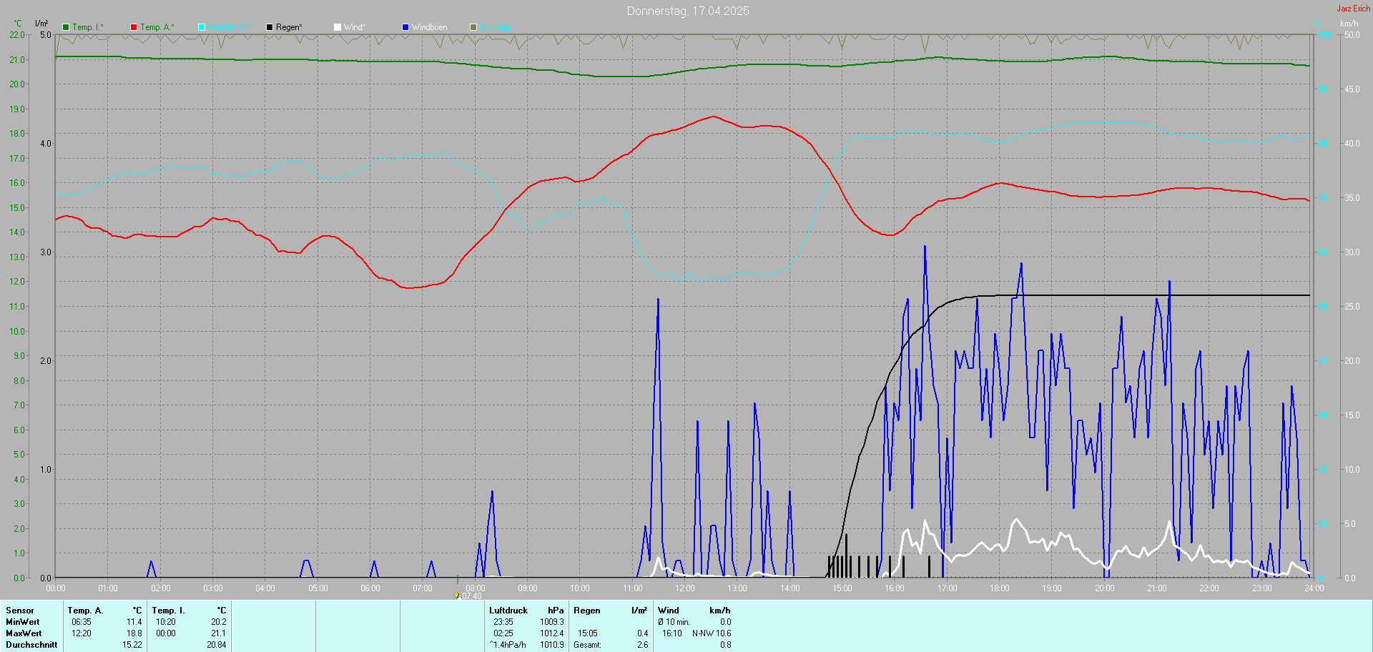The image size is (1373, 652).
Task: Click the yellow 07:40 time marker
Action: click(457, 595)
